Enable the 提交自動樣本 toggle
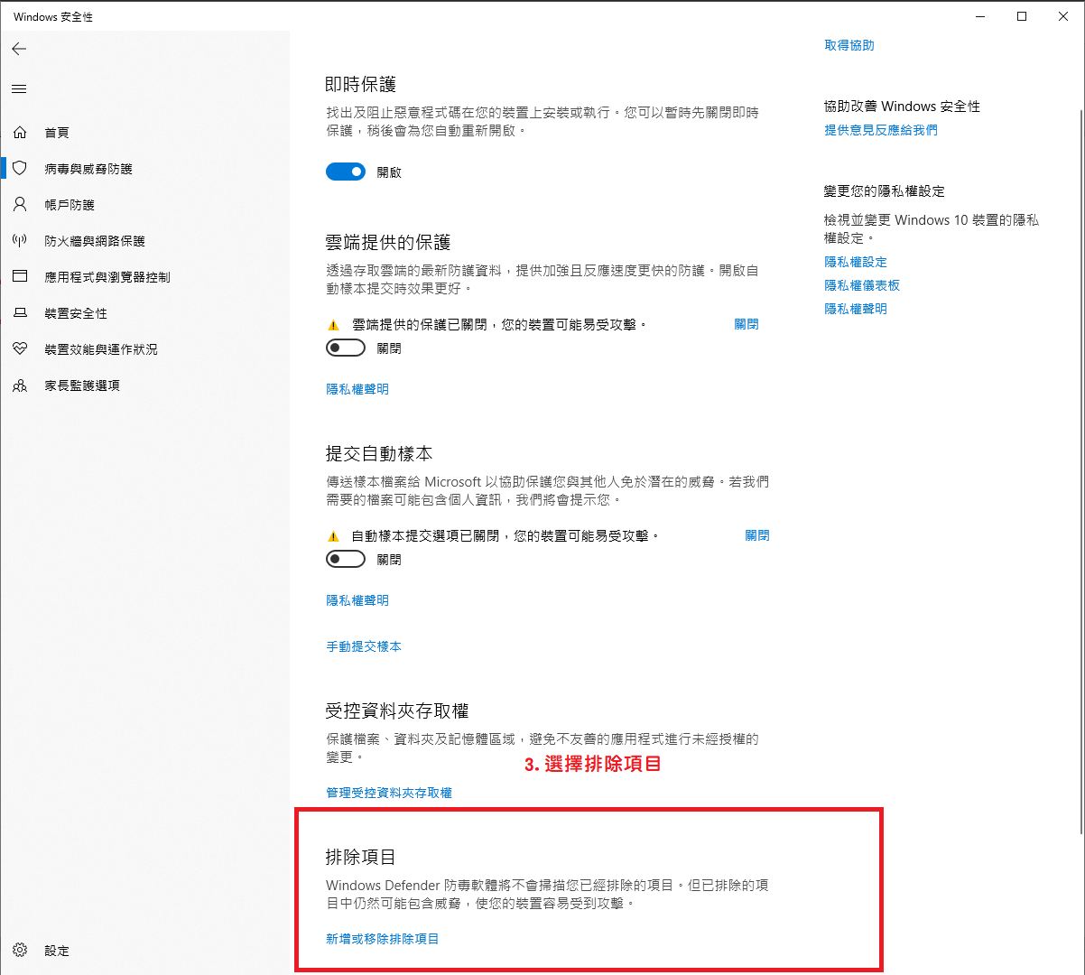 tap(346, 559)
